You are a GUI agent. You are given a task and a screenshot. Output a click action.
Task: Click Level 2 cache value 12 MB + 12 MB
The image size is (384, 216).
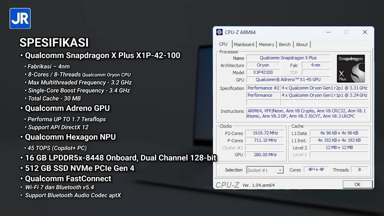pos(339,147)
